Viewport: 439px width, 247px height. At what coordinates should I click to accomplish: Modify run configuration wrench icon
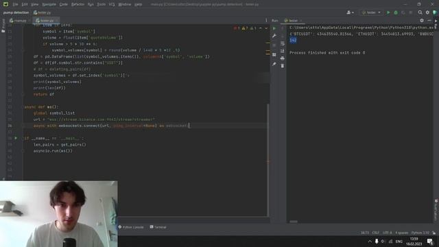[274, 36]
